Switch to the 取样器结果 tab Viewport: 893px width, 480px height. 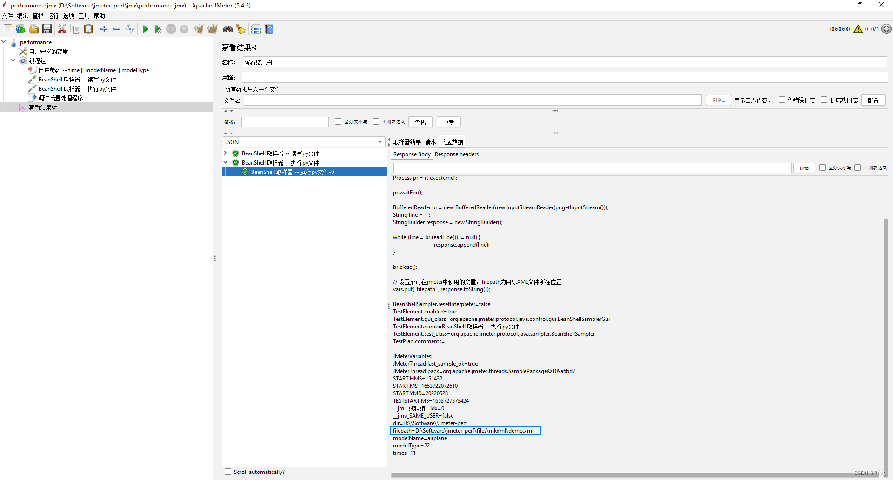click(x=407, y=142)
